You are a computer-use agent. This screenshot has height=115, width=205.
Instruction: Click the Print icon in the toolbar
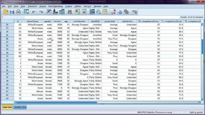(x=18, y=12)
